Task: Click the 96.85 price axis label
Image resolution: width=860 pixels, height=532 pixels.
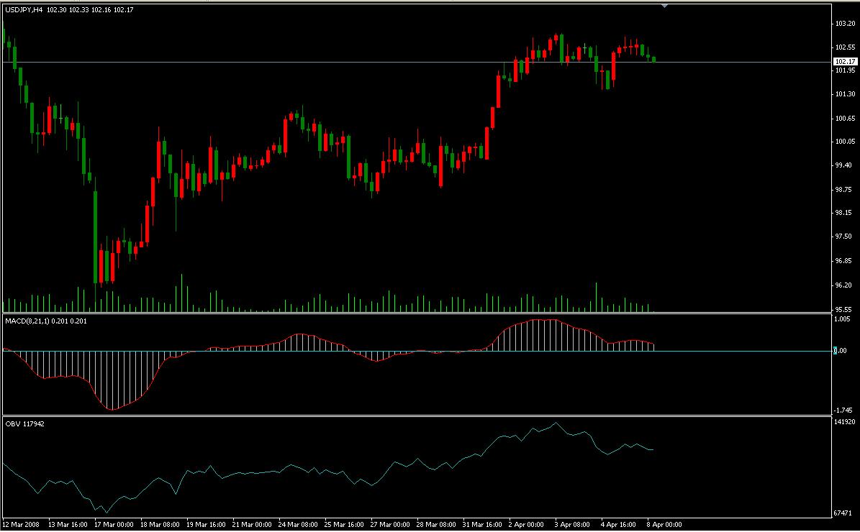Action: (x=845, y=261)
